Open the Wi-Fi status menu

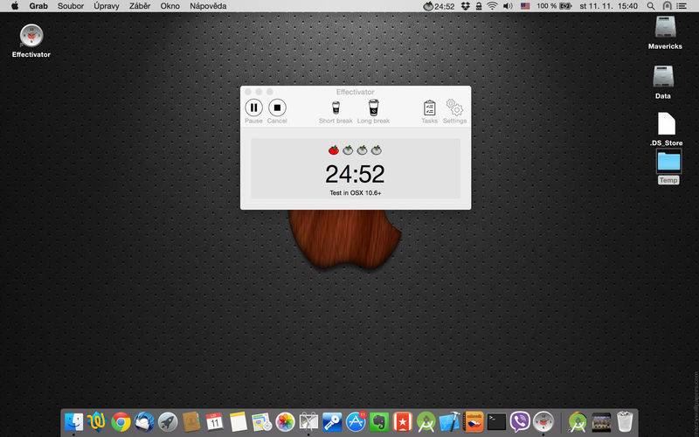pyautogui.click(x=492, y=6)
